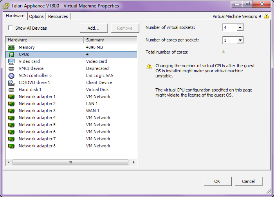Click the CD/DVD drive 1 icon

11,83
